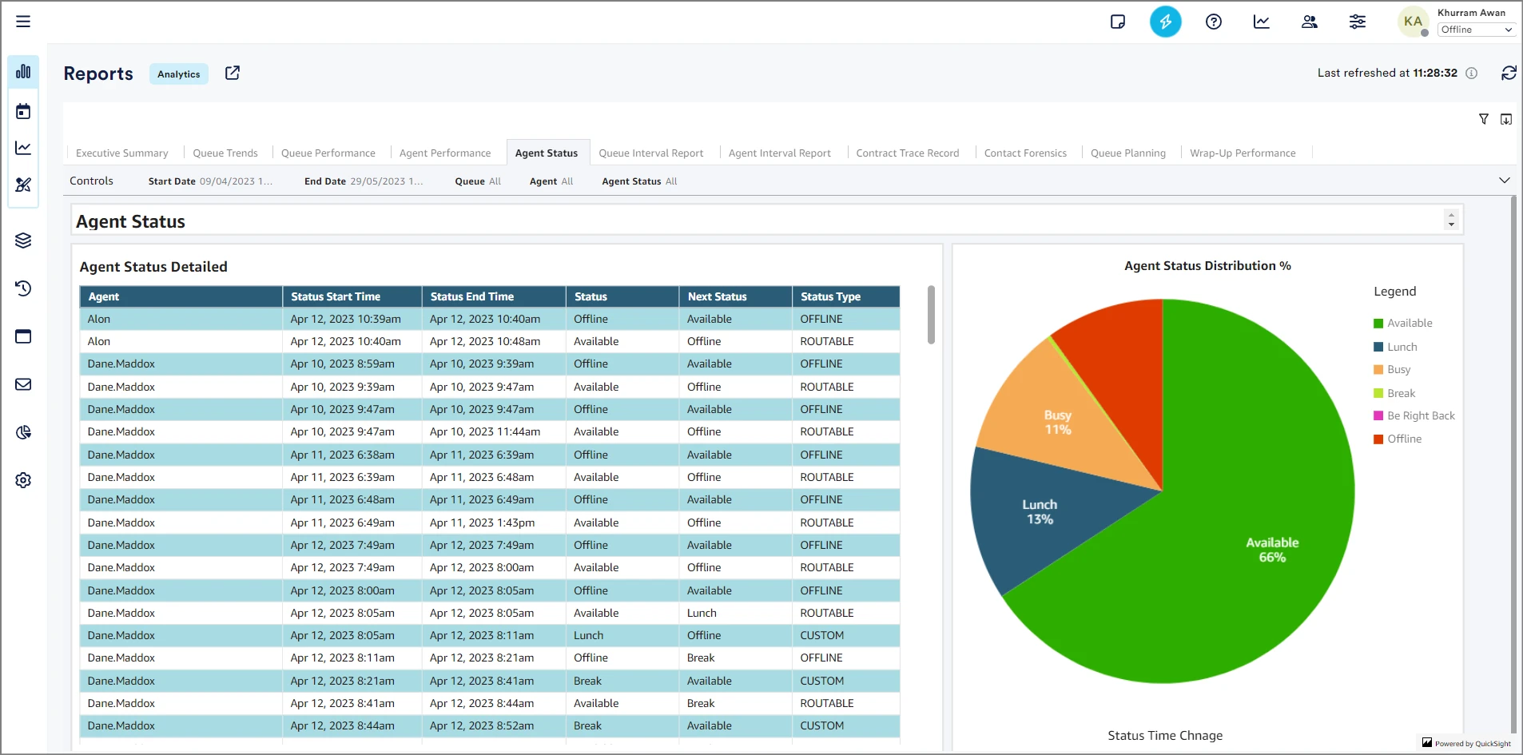Open the Offline agent status dropdown
The width and height of the screenshot is (1523, 755).
pos(1476,30)
